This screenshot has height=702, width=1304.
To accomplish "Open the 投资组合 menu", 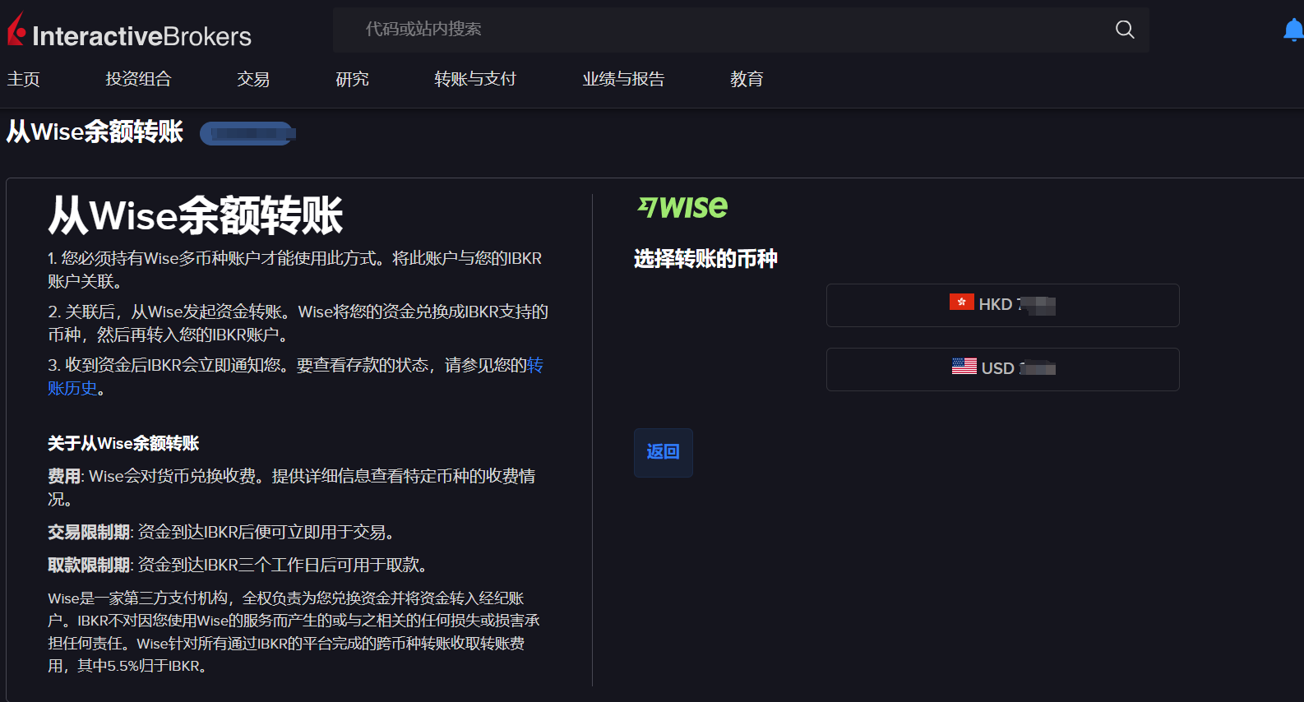I will tap(138, 79).
